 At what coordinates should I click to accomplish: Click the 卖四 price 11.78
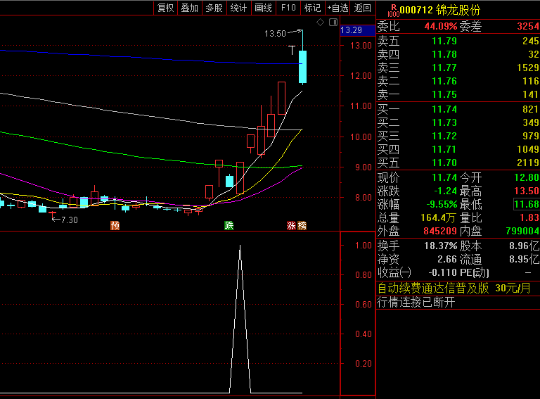444,54
